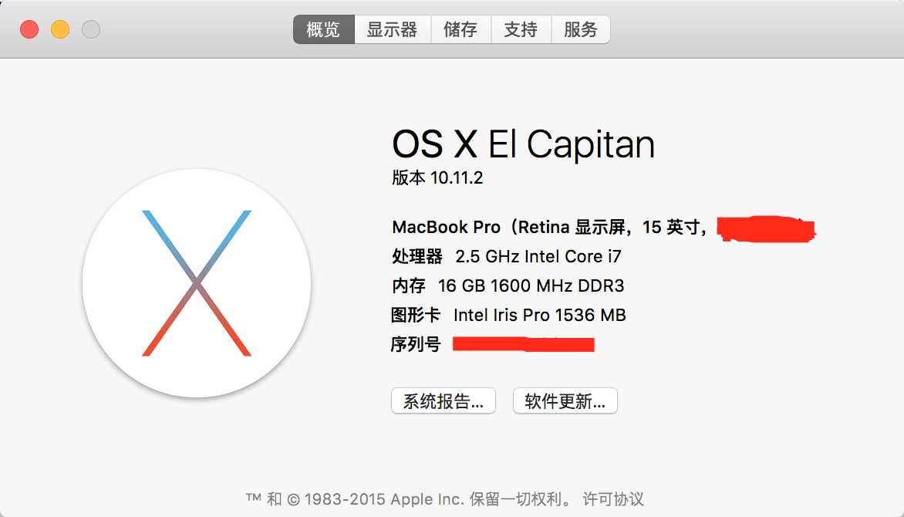Open the 储存 tab
Image resolution: width=904 pixels, height=517 pixels.
[460, 29]
